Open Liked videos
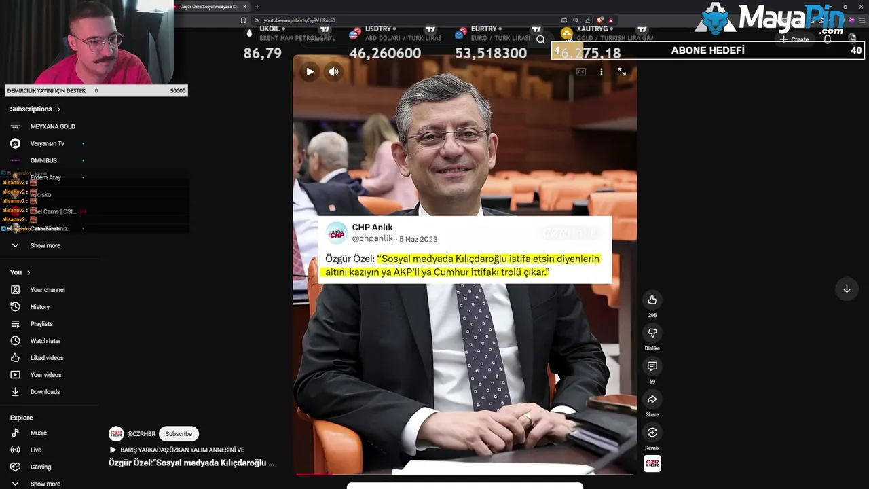869x489 pixels. coord(48,358)
